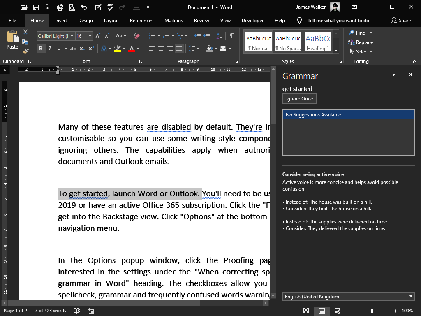Toggle Bold formatting
The width and height of the screenshot is (421, 316).
point(41,49)
